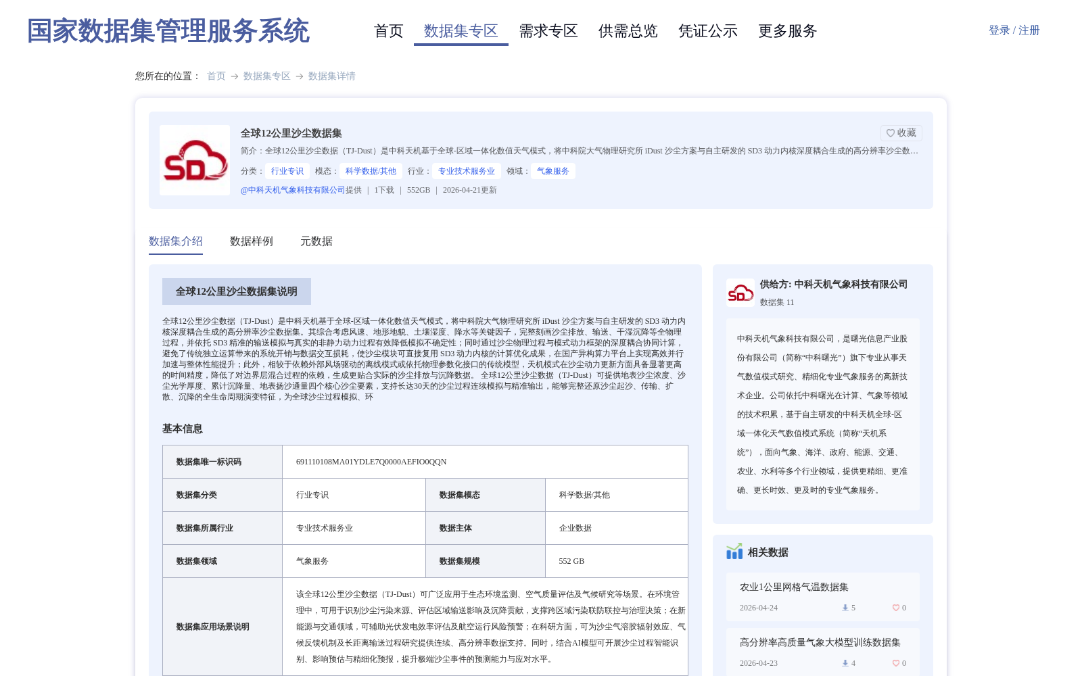Viewport: 1082px width, 676px height.
Task: Click the 基本信息 section heading
Action: coord(183,429)
